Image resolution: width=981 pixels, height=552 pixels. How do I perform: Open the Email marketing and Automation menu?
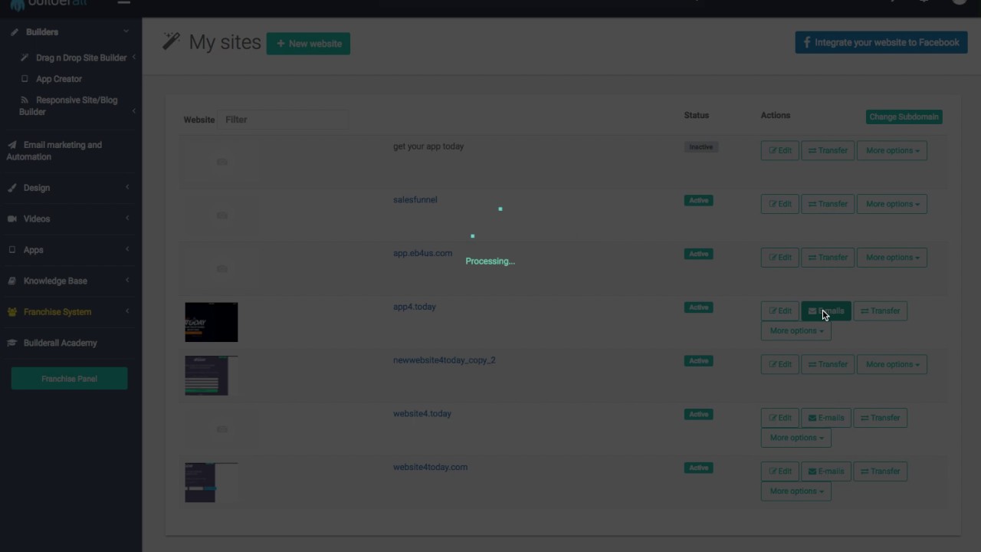click(x=54, y=151)
